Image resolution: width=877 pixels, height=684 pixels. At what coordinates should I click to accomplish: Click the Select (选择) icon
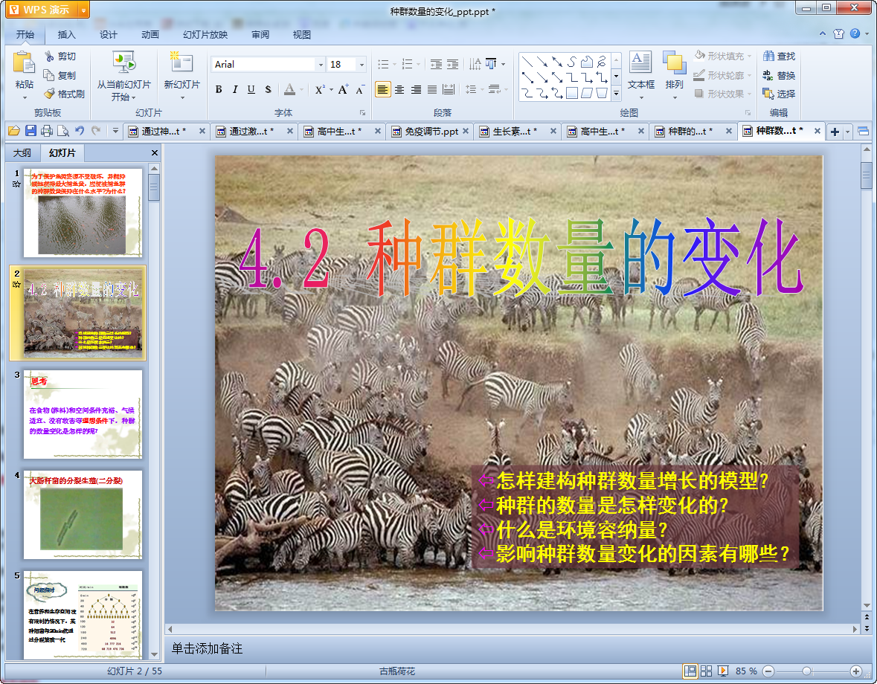pos(768,94)
